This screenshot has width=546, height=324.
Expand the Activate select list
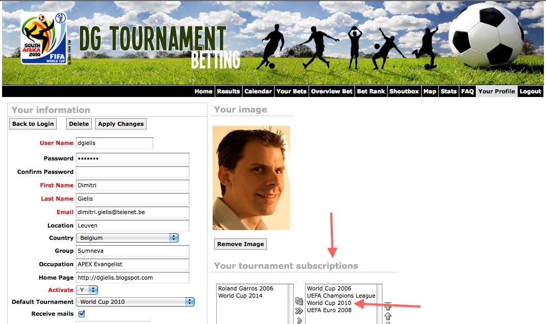coord(87,290)
